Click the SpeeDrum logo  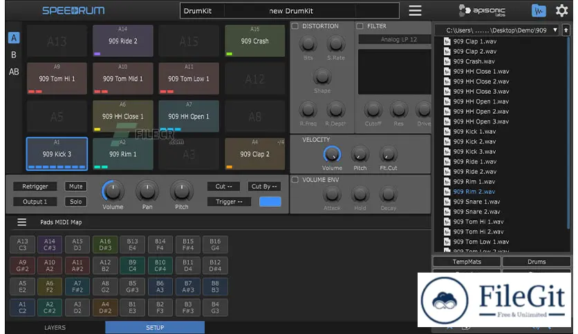click(73, 10)
